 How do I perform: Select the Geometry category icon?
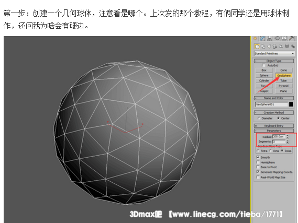[x=257, y=46]
